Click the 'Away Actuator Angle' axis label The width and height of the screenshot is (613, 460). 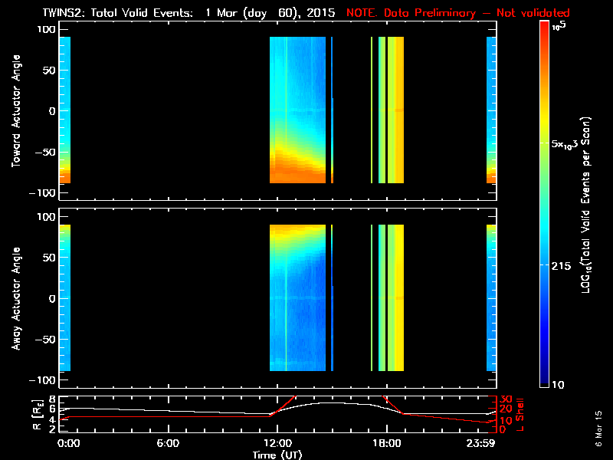[14, 298]
